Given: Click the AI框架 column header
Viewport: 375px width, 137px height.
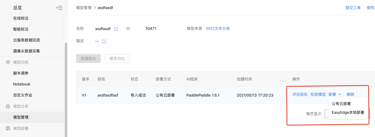Looking at the screenshot, I should pyautogui.click(x=192, y=79).
